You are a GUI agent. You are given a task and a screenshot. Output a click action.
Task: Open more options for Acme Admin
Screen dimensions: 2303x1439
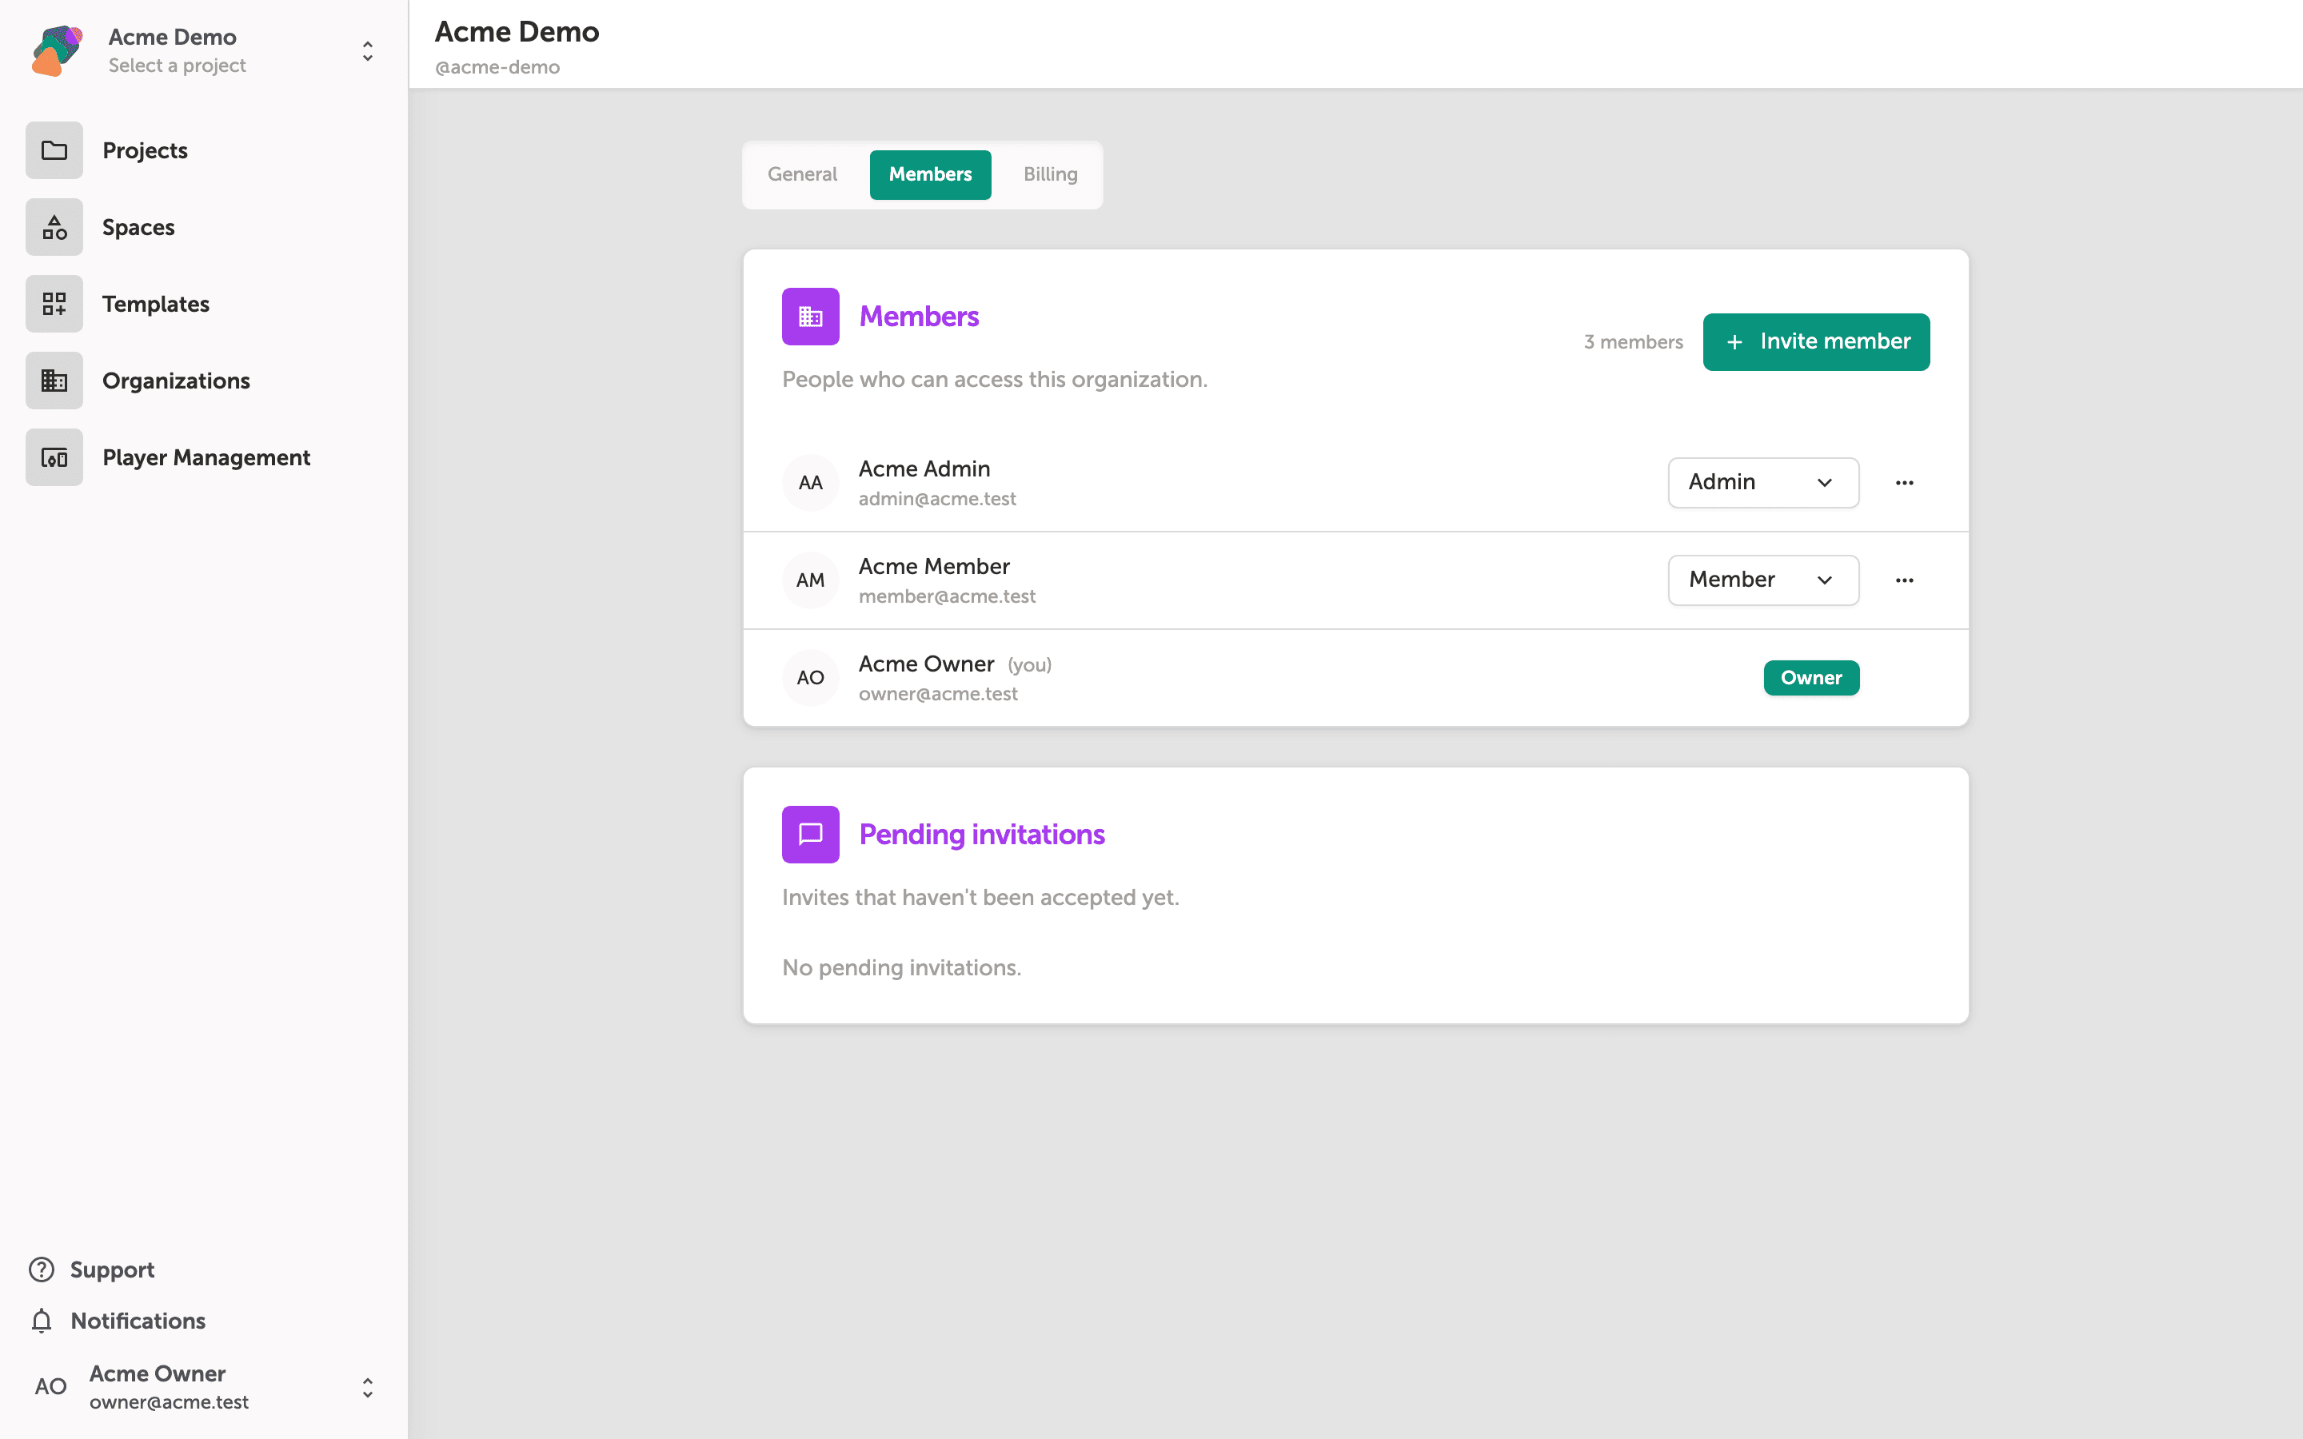click(x=1904, y=483)
